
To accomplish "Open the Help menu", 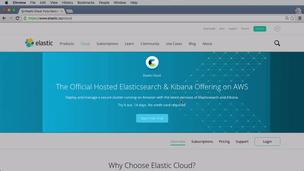I will coord(134,3).
